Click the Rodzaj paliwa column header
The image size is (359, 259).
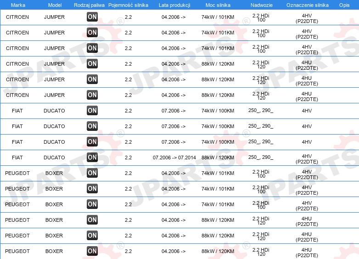[89, 5]
